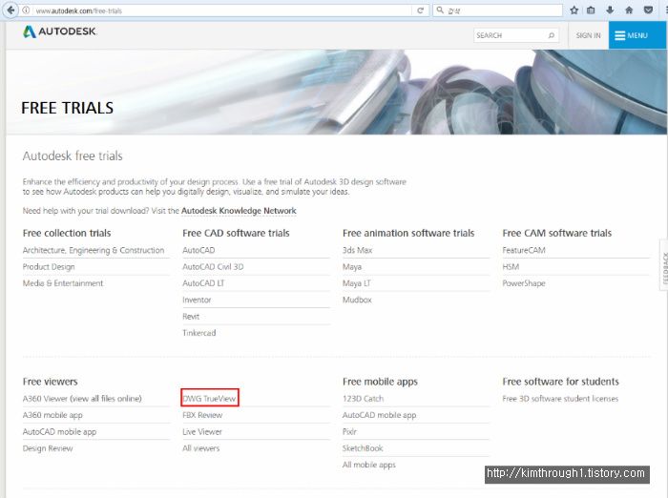
Task: Open the Inventor trial link
Action: coord(197,300)
